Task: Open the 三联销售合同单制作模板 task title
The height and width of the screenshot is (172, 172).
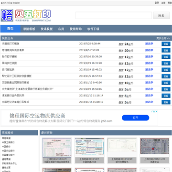Action: (15, 83)
